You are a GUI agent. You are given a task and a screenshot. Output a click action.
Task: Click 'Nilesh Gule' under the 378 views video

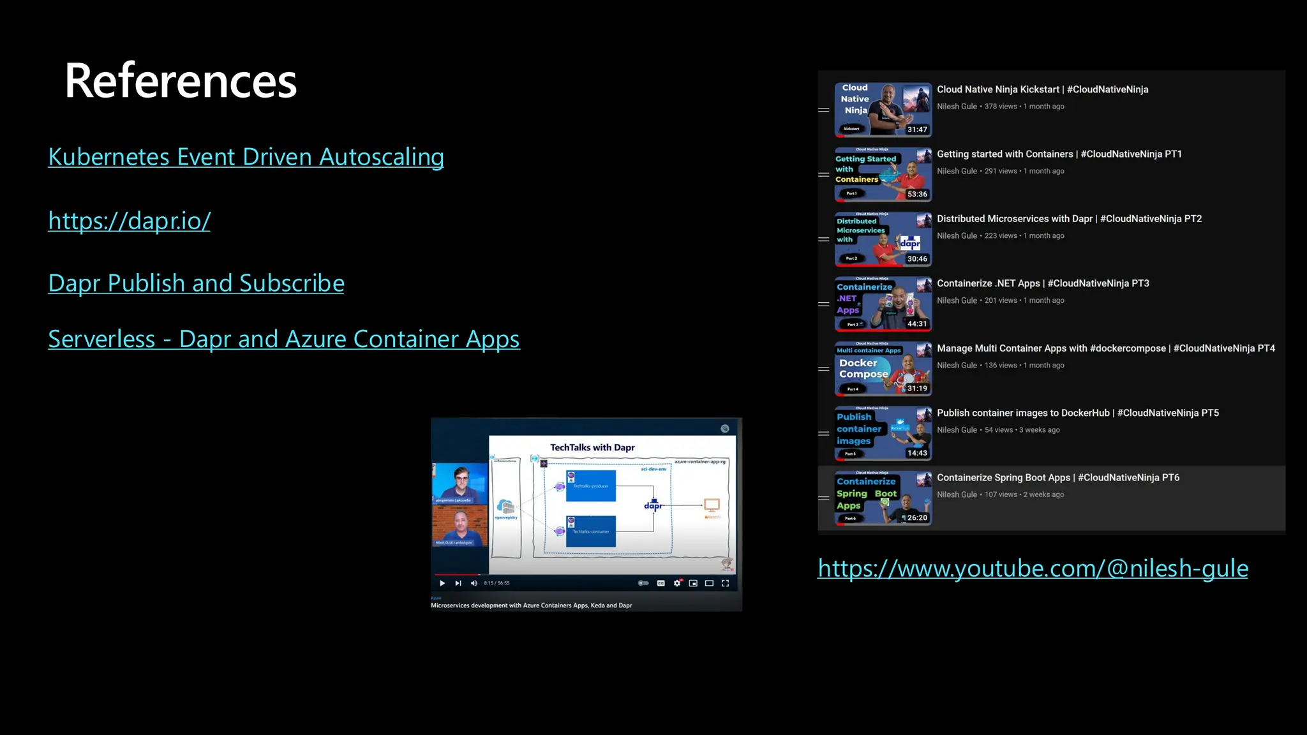point(957,107)
